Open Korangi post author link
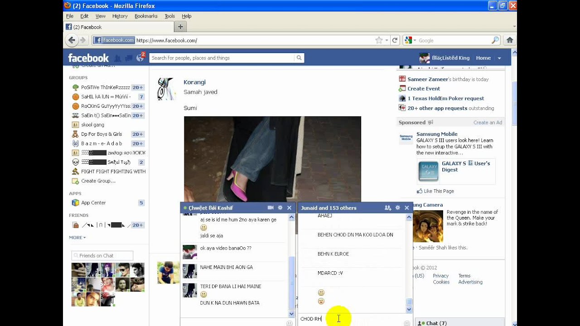The height and width of the screenshot is (326, 580). click(194, 82)
